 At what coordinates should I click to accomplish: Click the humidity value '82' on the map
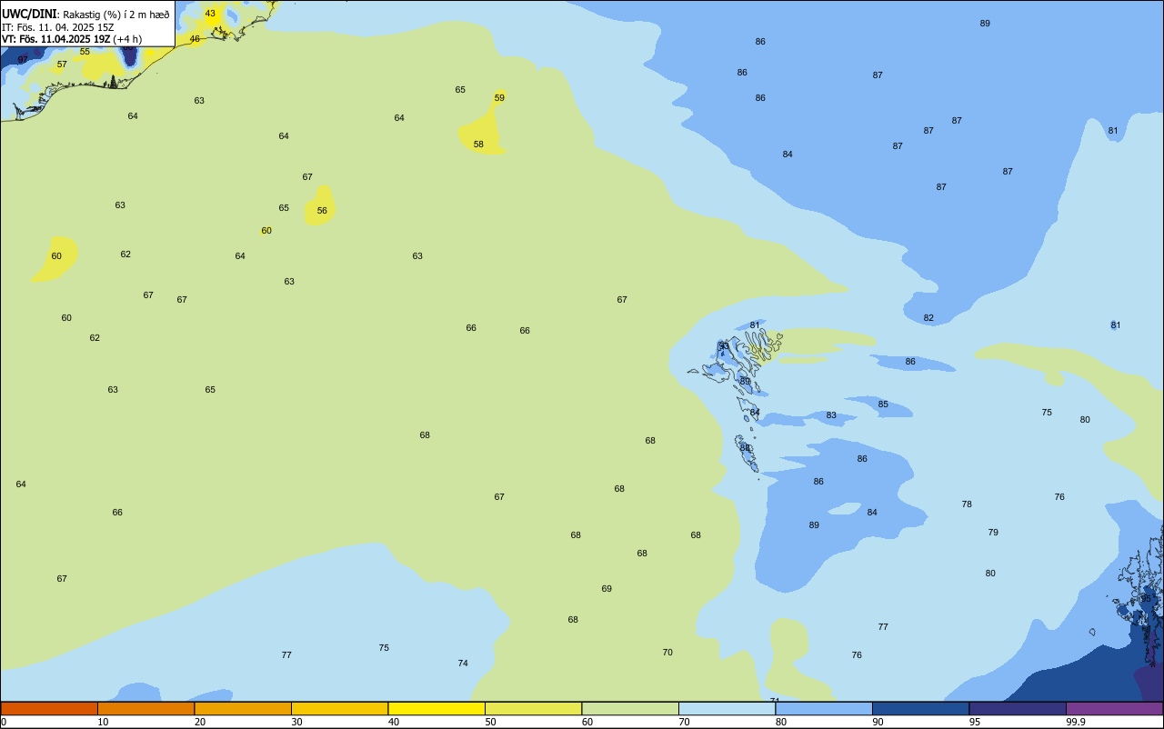[x=928, y=318]
